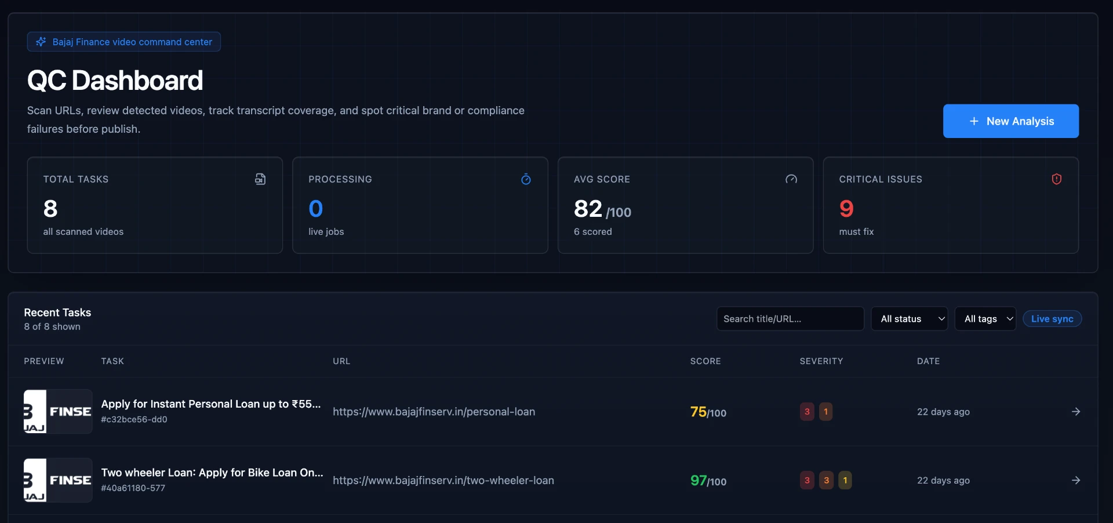The height and width of the screenshot is (523, 1113).
Task: Click the 'must fix' caption
Action: [856, 231]
